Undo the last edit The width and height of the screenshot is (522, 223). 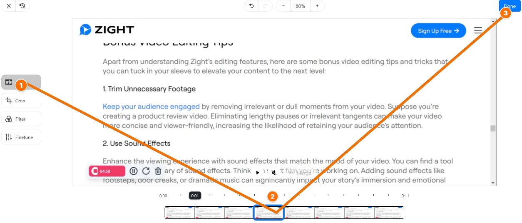point(251,6)
